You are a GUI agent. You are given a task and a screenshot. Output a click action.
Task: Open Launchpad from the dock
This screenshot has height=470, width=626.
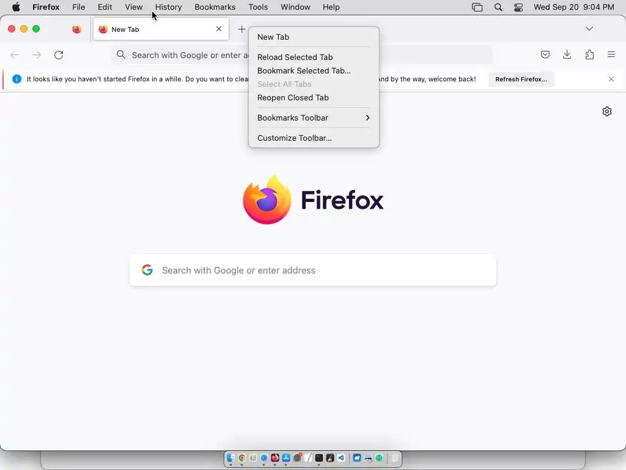pyautogui.click(x=253, y=458)
